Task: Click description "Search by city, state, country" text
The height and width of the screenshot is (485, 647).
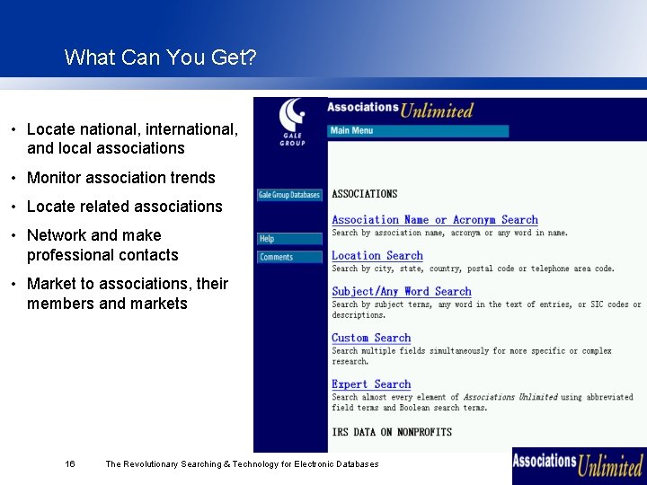Action: tap(473, 269)
